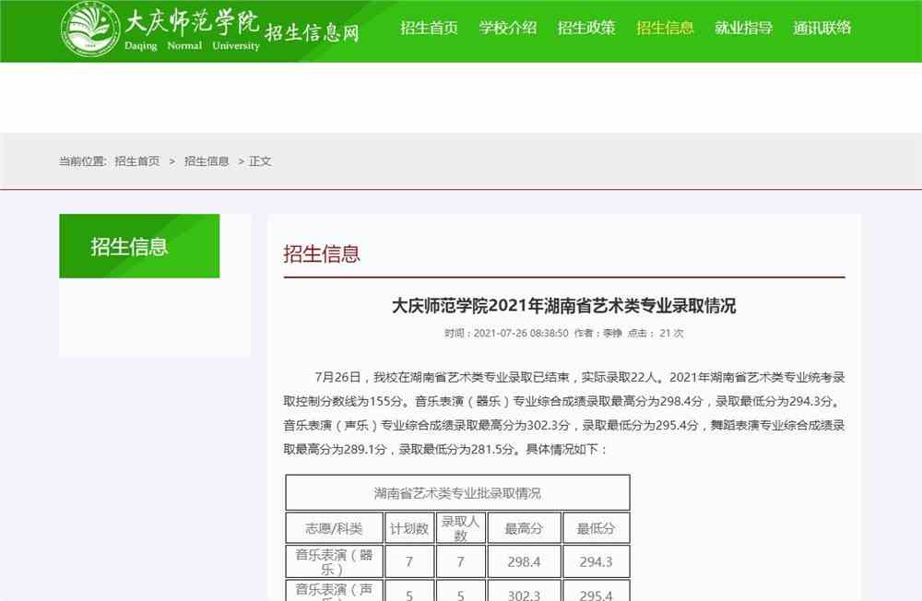
Task: Click the 录取人数 table header
Action: 460,528
